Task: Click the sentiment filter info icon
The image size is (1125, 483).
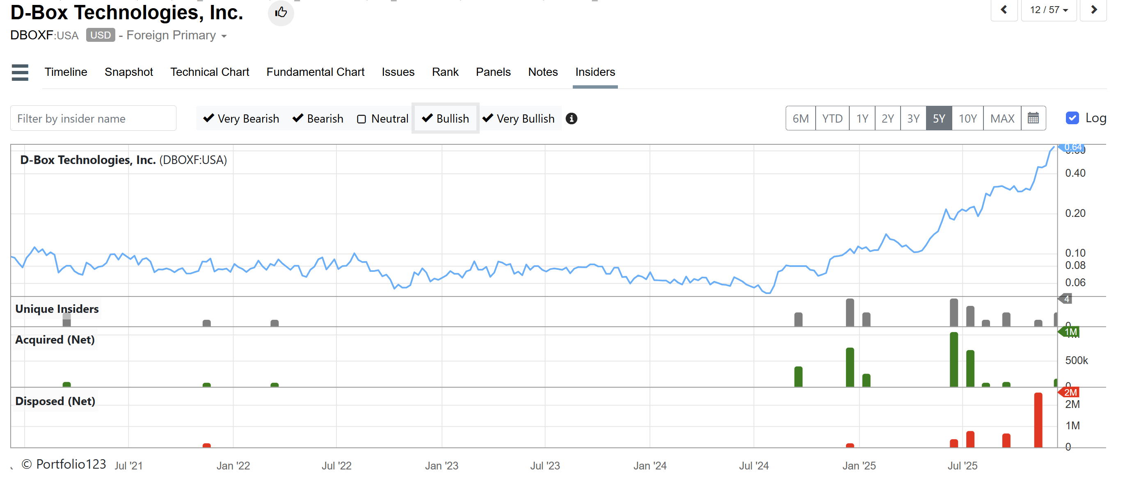Action: [571, 118]
